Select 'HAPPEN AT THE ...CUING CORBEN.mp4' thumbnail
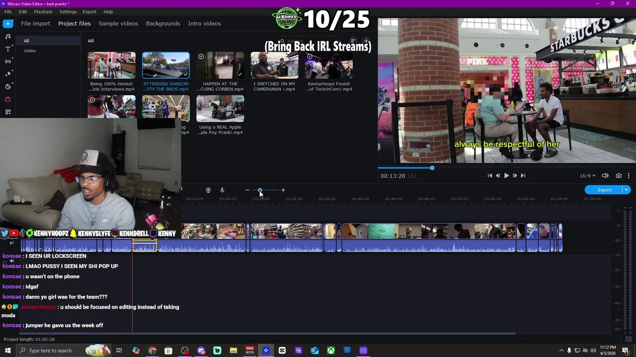 click(x=220, y=65)
